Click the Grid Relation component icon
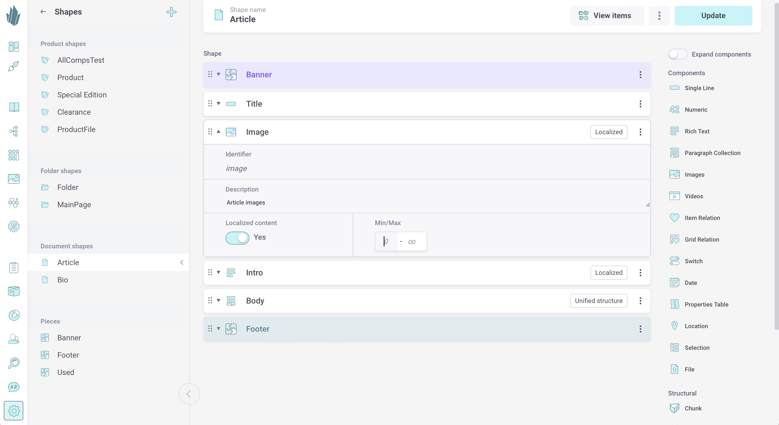Image resolution: width=779 pixels, height=425 pixels. click(675, 239)
